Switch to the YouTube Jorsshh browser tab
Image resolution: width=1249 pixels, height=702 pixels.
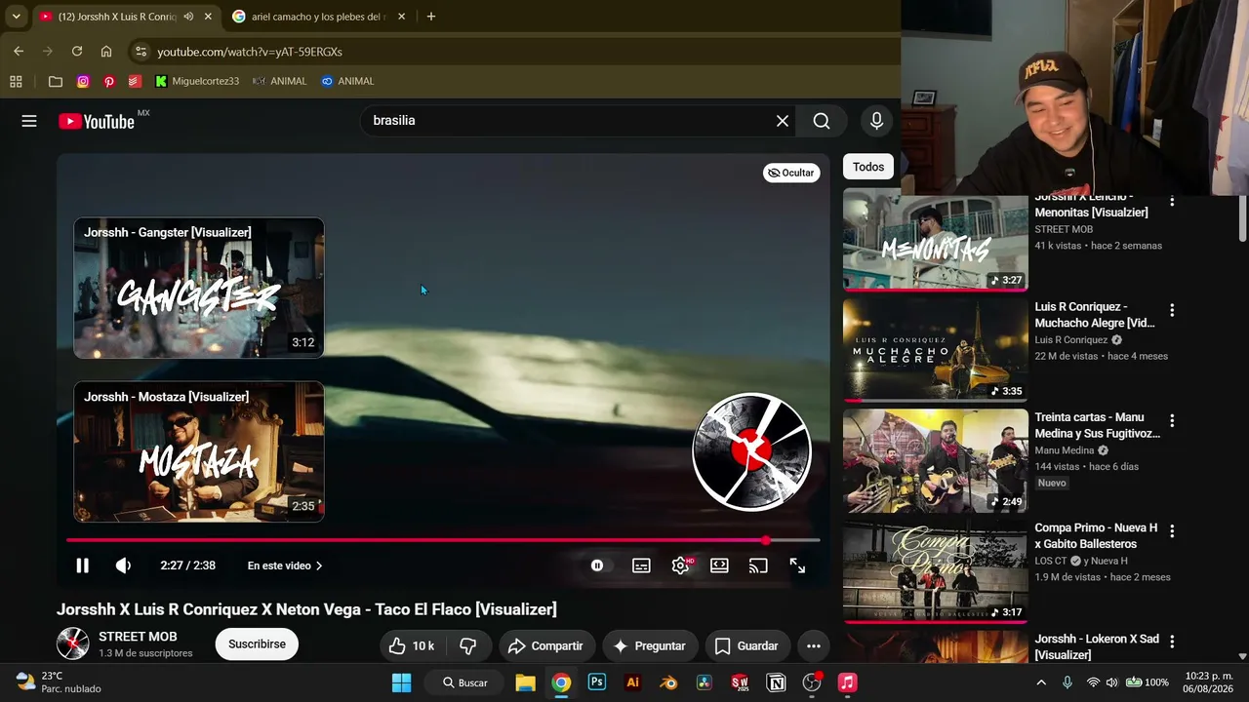(x=117, y=17)
